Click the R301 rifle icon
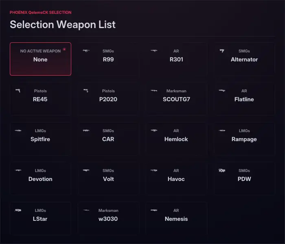The width and height of the screenshot is (285, 244). click(154, 51)
